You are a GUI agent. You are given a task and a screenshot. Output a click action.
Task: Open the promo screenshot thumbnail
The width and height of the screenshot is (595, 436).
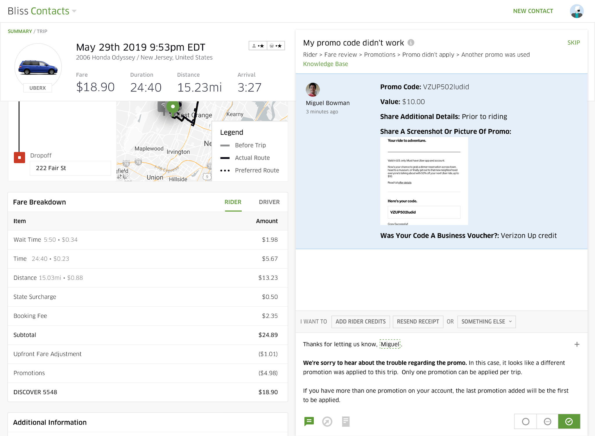(x=424, y=181)
